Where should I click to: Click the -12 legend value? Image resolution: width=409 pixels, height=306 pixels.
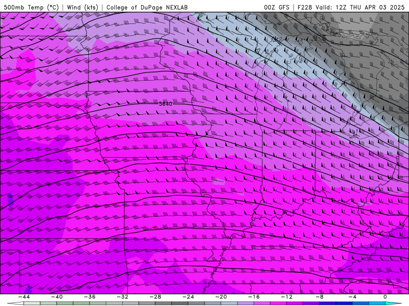coord(287,297)
